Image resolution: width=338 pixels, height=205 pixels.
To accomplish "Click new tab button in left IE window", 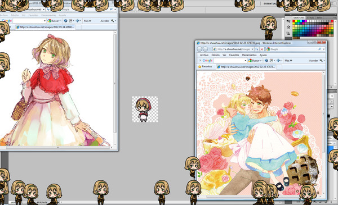I will pos(78,27).
